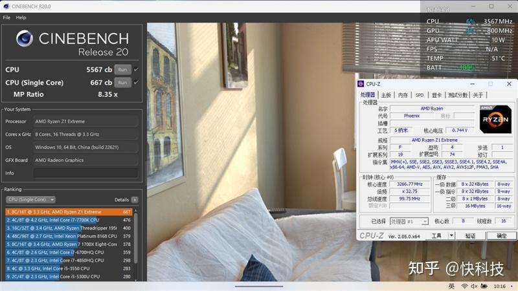This screenshot has height=291, width=518.
Task: Click the CPU-Z 工具 button
Action: coord(436,235)
